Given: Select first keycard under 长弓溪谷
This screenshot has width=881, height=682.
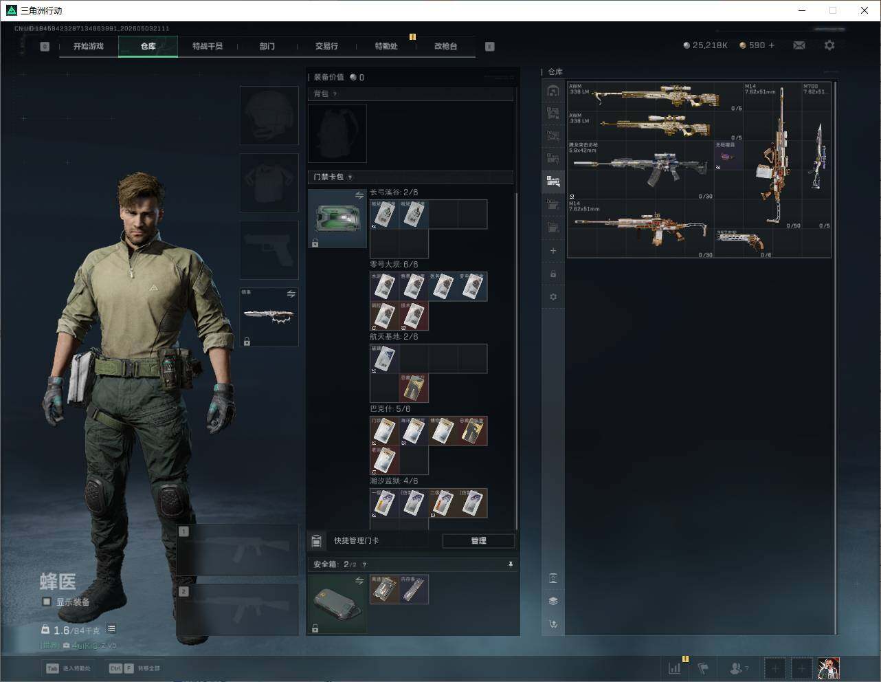Looking at the screenshot, I should 385,214.
